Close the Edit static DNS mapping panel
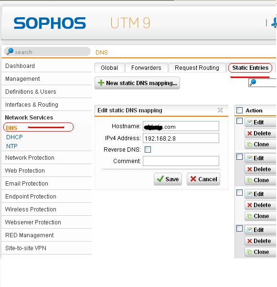 point(220,110)
